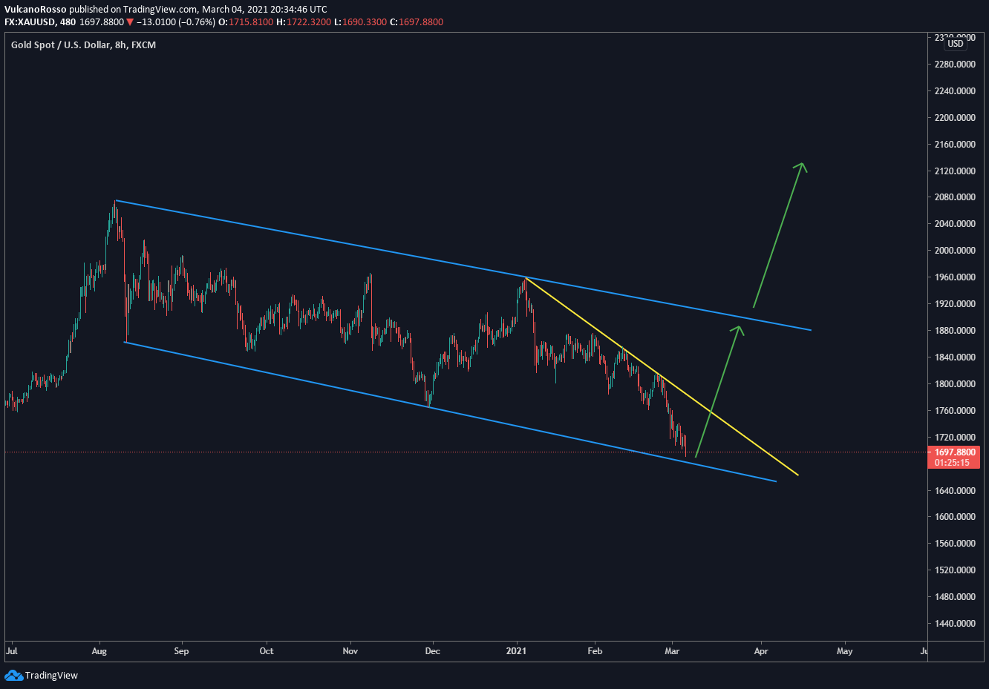Image resolution: width=989 pixels, height=689 pixels.
Task: Click the 1800.0000 price axis label
Action: (x=955, y=384)
